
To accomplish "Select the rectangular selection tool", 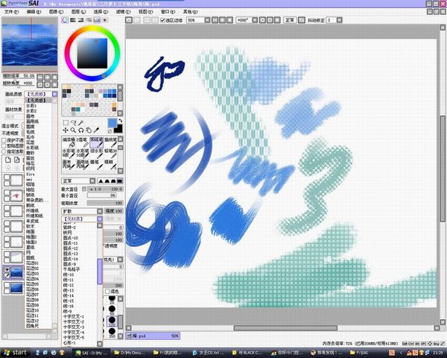I will pos(66,122).
